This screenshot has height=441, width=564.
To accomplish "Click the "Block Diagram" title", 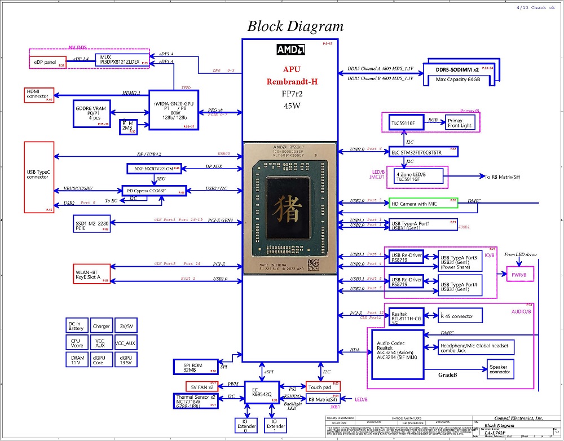I will (x=296, y=27).
